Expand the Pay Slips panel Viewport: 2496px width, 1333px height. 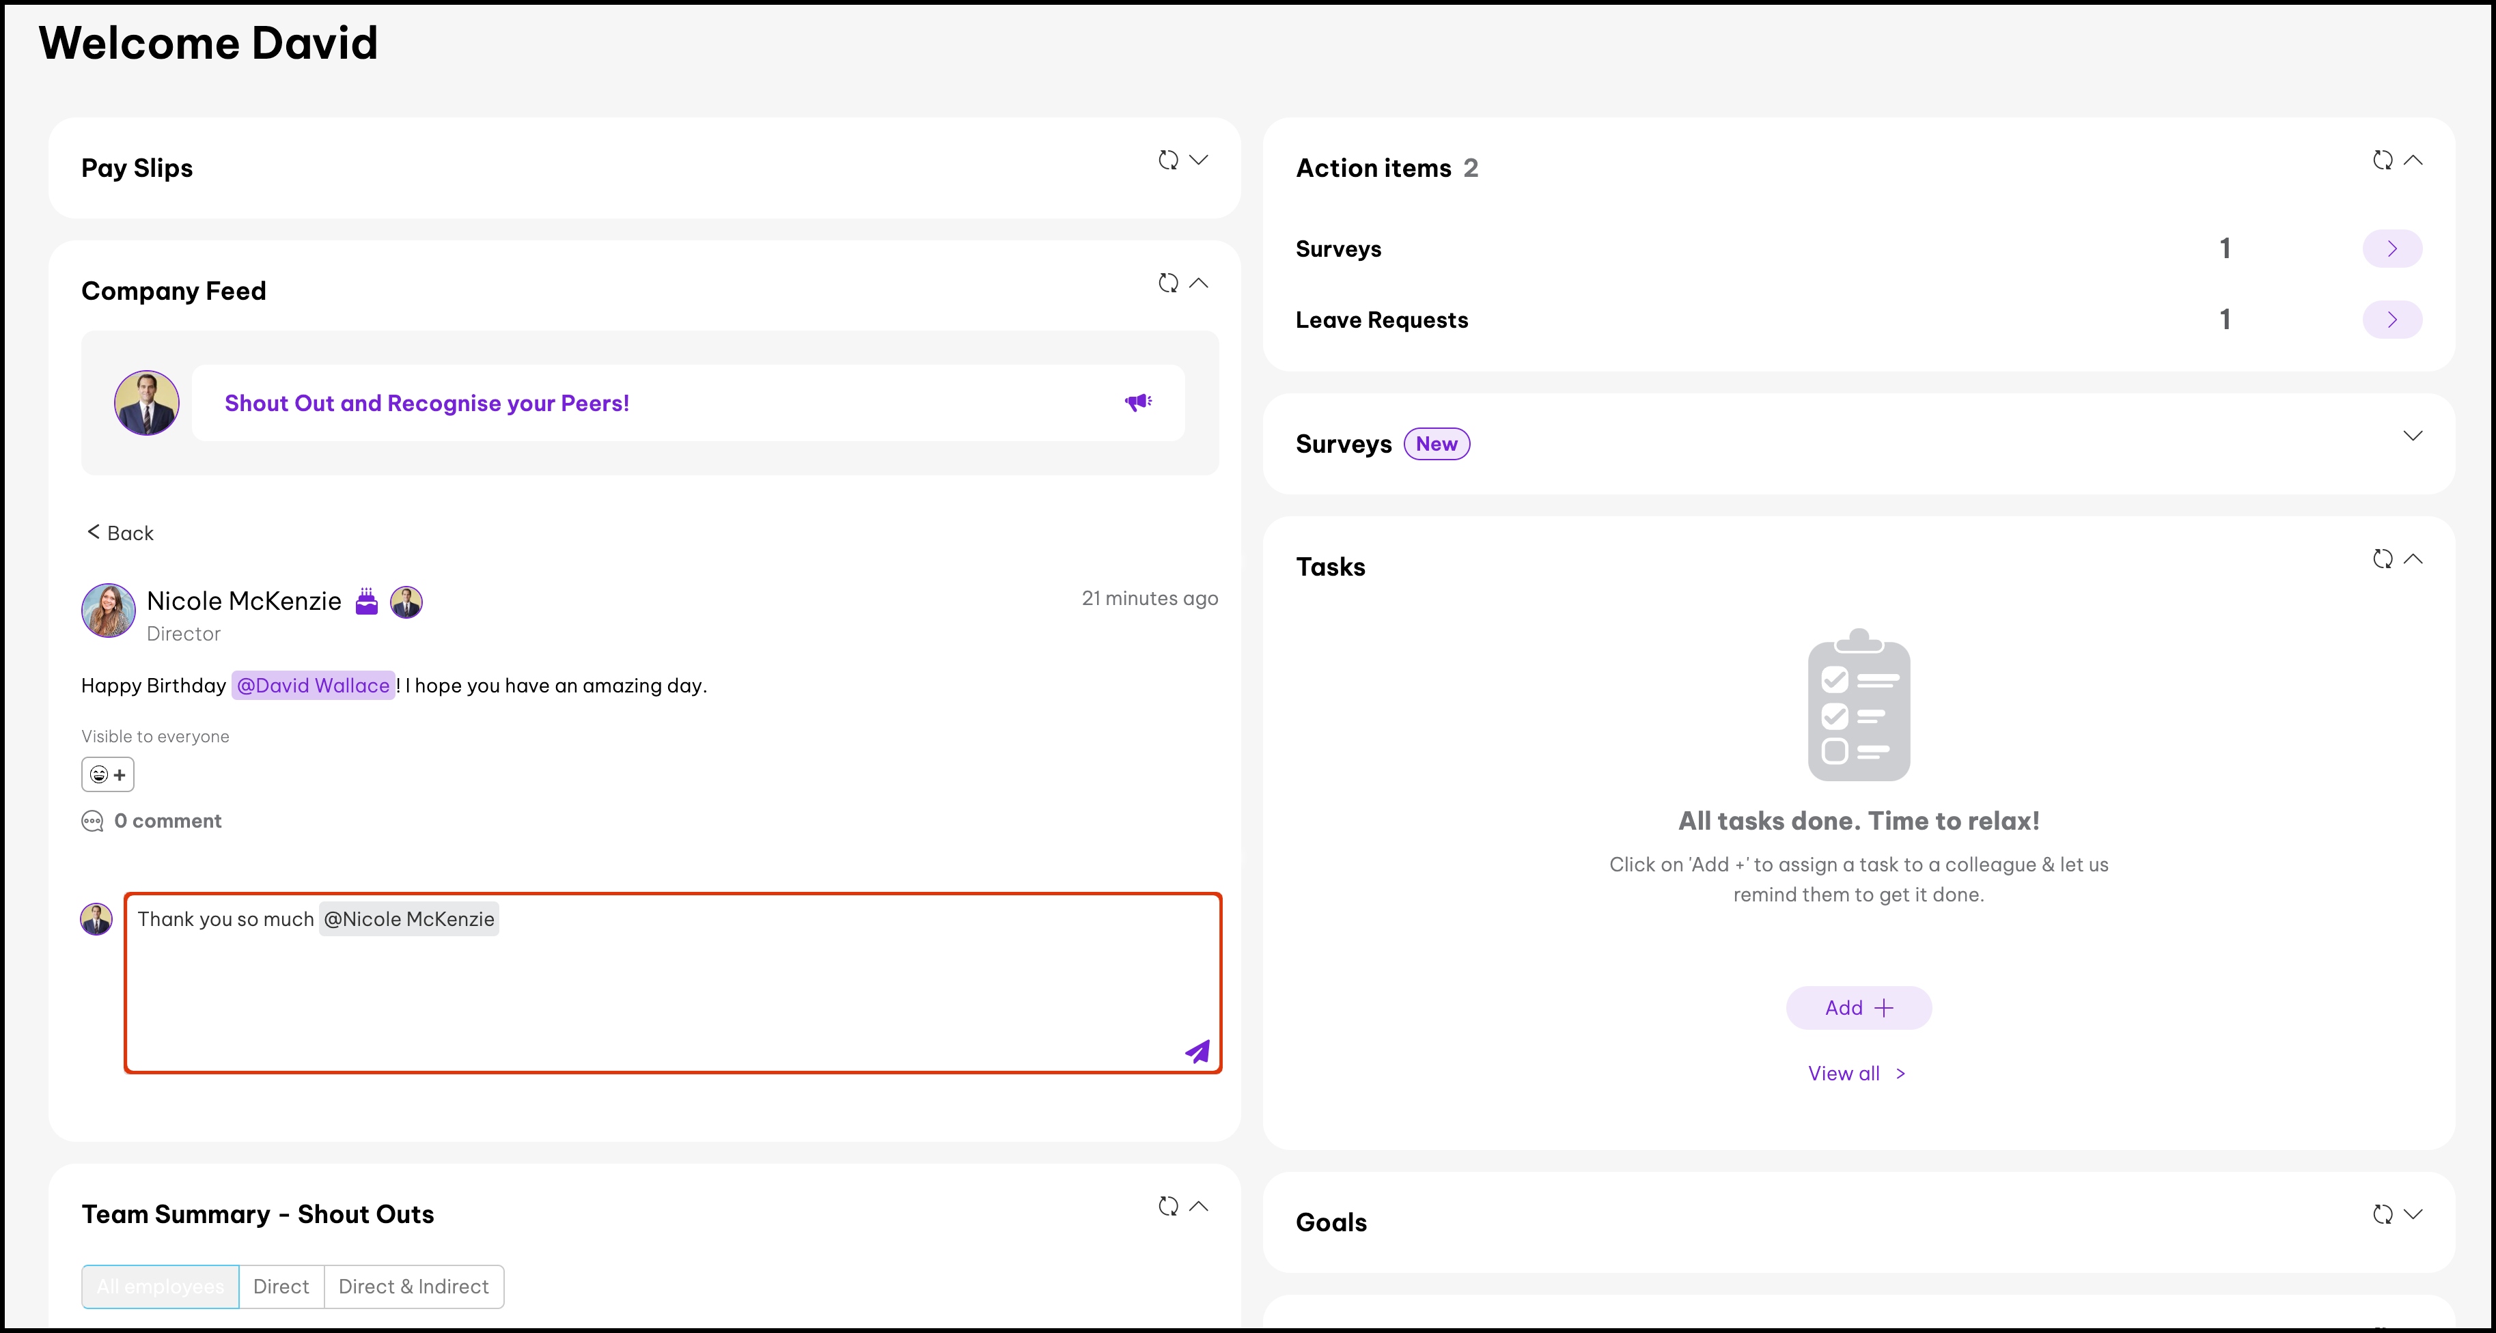pyautogui.click(x=1199, y=160)
